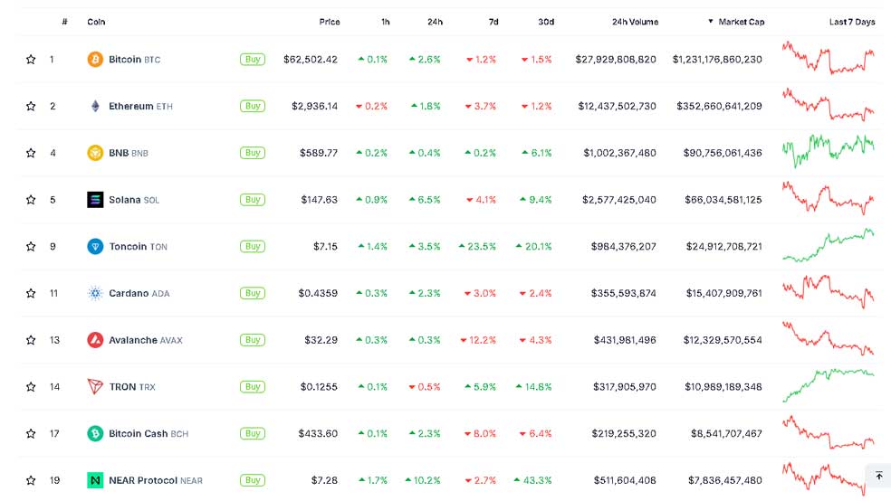Click the Bitcoin Cash logo icon
This screenshot has width=891, height=501.
pyautogui.click(x=95, y=433)
